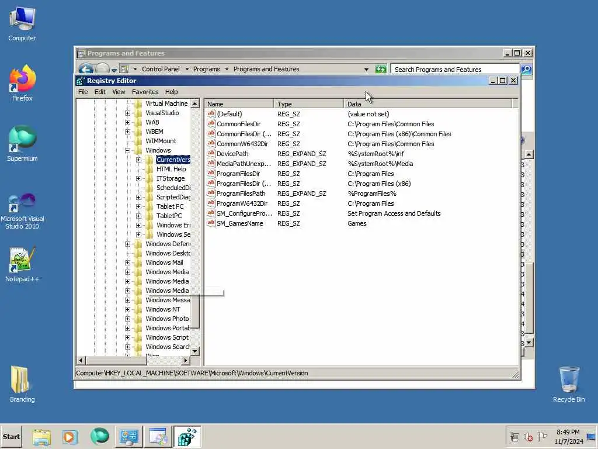The height and width of the screenshot is (449, 598).
Task: Open the Recycle Bin
Action: coord(569,385)
